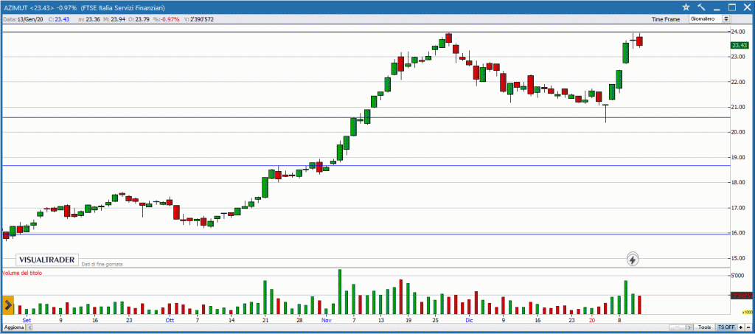Click the 21.00 price axis label

click(x=739, y=107)
